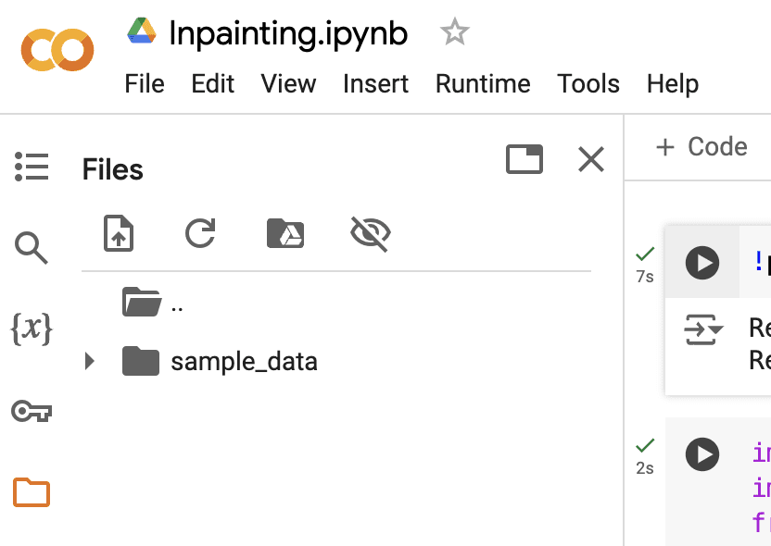The height and width of the screenshot is (546, 771).
Task: Click the orange Files folder sidebar icon
Action: [32, 491]
